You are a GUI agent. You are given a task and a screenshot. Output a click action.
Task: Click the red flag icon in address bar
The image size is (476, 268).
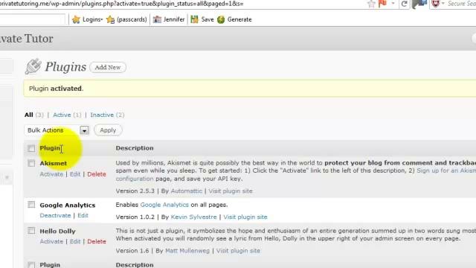click(383, 3)
